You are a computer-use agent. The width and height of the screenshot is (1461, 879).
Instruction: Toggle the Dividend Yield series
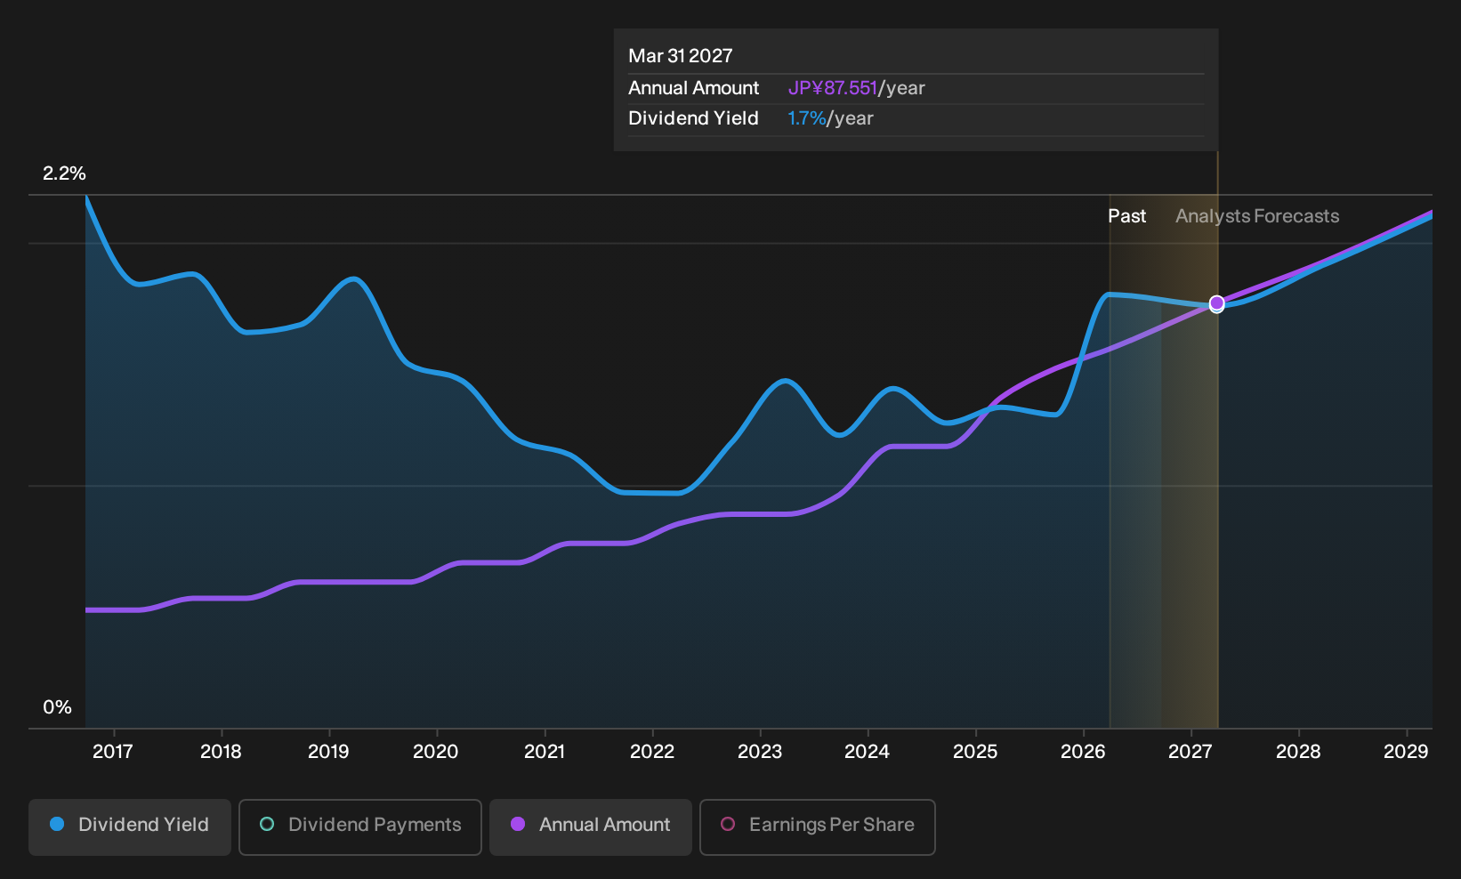coord(130,827)
